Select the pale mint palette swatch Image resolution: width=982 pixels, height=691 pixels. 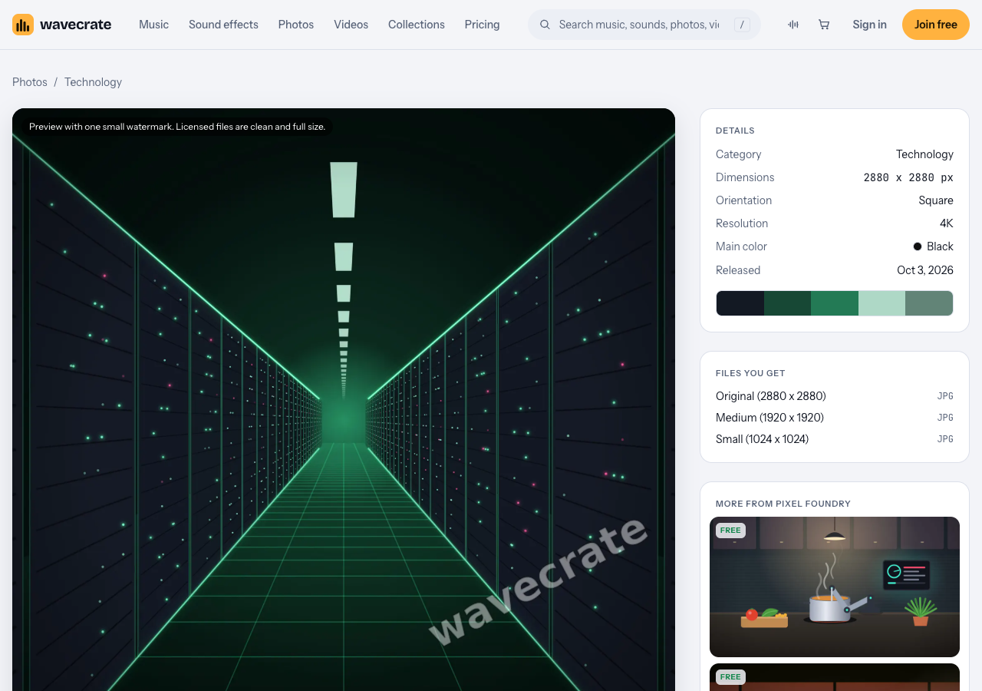(x=881, y=303)
